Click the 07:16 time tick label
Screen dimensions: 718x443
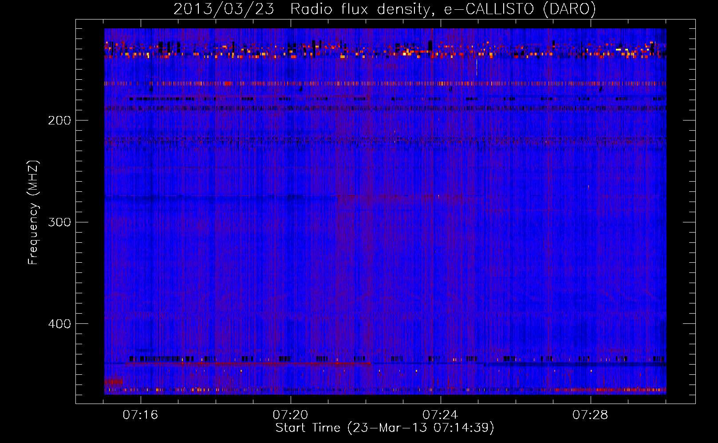pyautogui.click(x=140, y=415)
